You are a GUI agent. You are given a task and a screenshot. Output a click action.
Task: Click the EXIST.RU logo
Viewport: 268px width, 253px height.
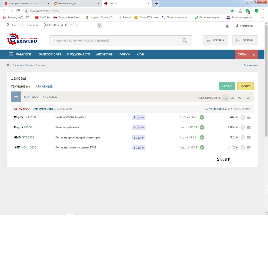coord(22,39)
